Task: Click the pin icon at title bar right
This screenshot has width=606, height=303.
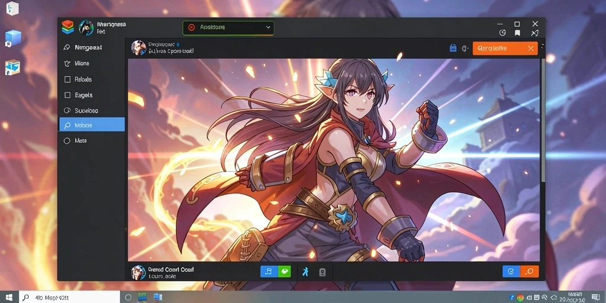Action: tap(534, 33)
